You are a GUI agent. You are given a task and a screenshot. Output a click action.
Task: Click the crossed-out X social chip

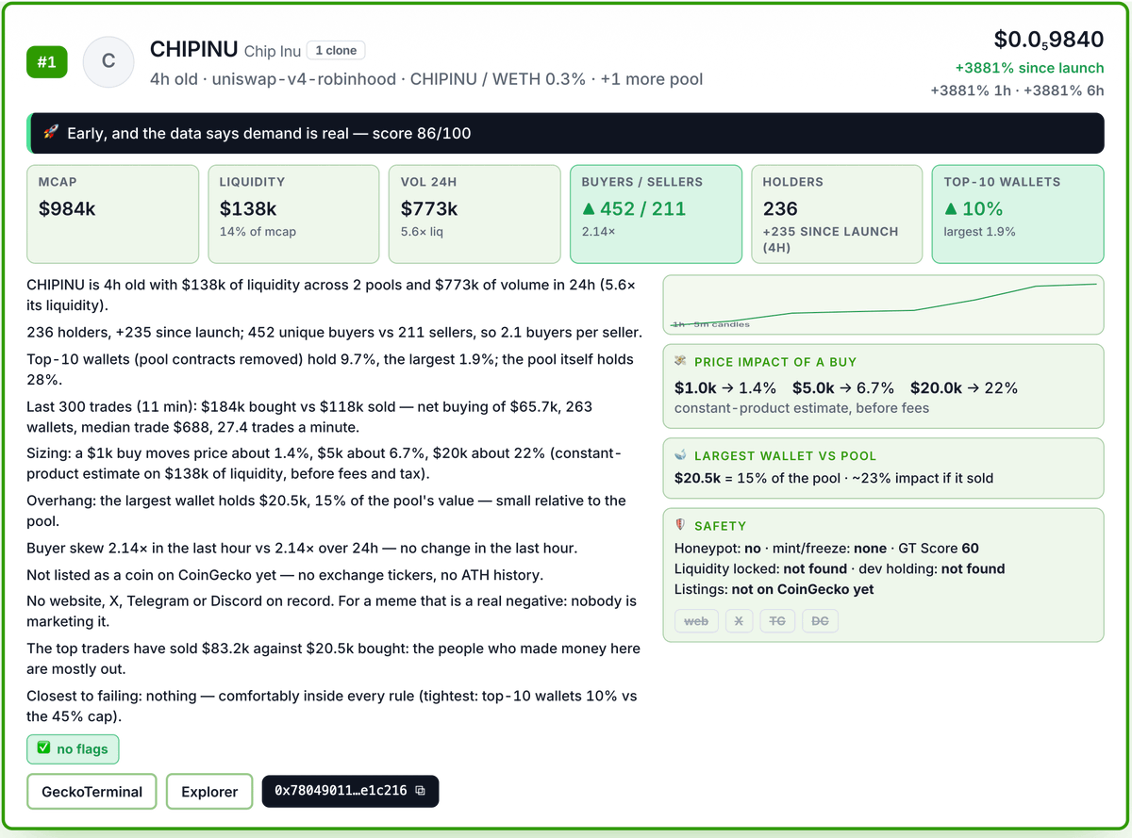point(739,621)
